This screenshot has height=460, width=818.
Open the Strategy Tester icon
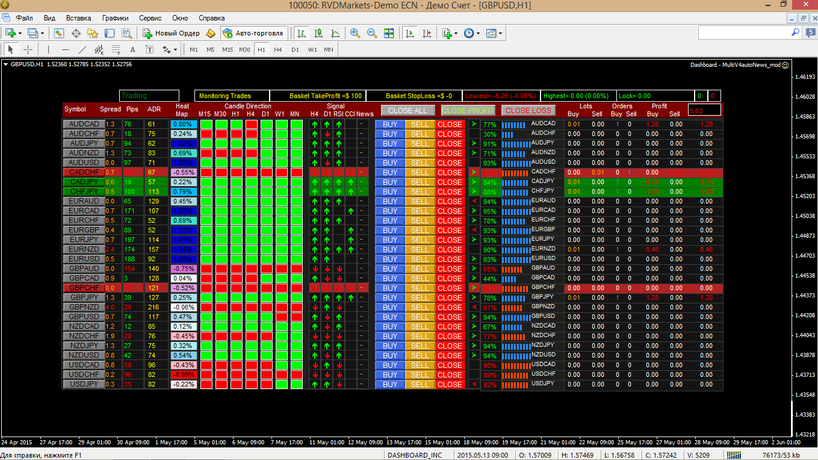(126, 33)
